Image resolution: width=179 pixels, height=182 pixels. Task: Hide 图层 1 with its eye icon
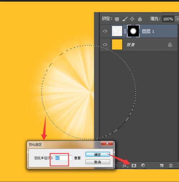[x=105, y=31]
